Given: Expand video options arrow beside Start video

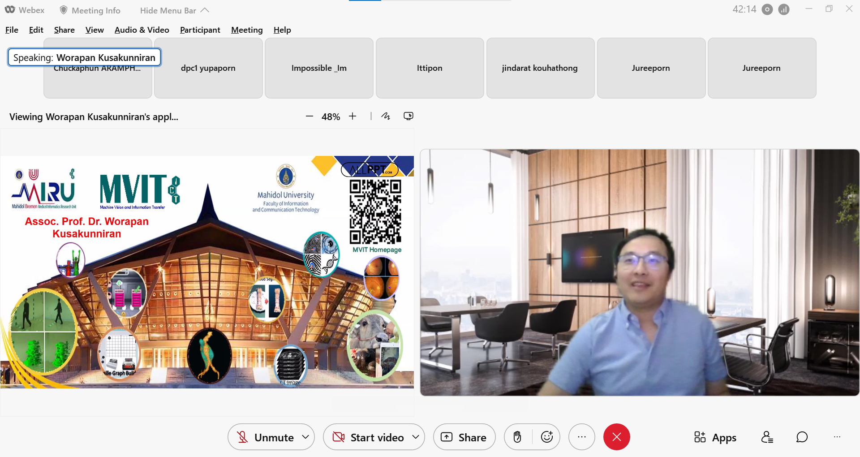Looking at the screenshot, I should click(416, 437).
